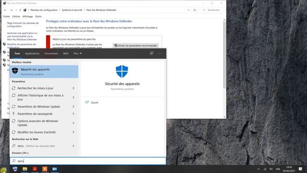Switch to the Tout search tab

pyautogui.click(x=17, y=53)
